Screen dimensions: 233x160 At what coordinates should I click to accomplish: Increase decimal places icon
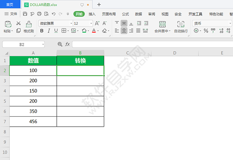221,31
